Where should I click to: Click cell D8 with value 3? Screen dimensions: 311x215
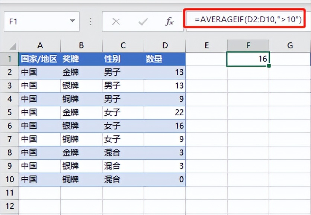165,153
